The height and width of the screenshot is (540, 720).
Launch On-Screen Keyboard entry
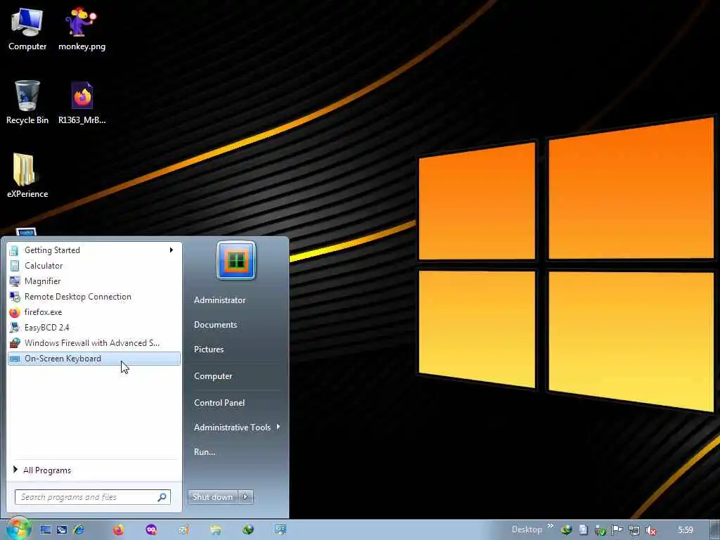pos(94,359)
